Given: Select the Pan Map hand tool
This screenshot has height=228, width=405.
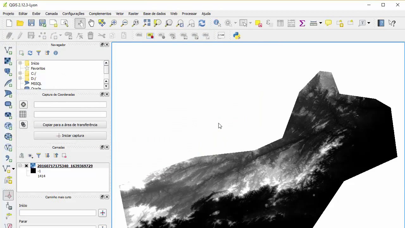Looking at the screenshot, I should click(91, 23).
